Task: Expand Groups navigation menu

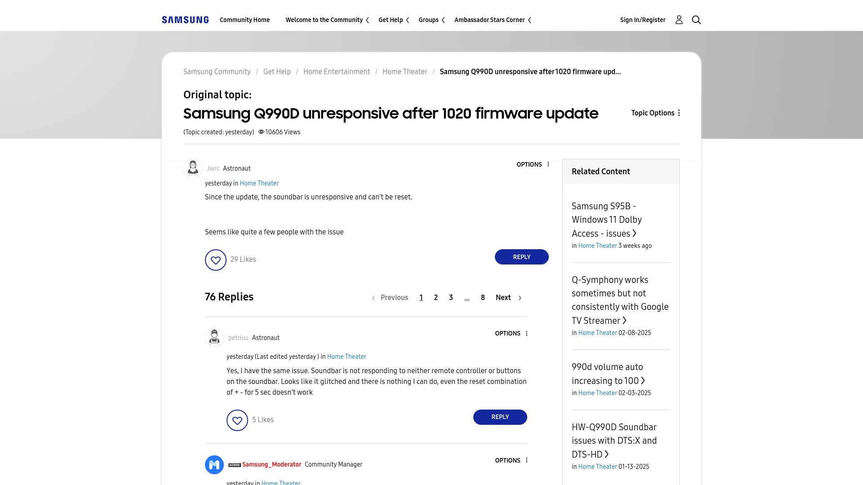Action: [431, 20]
